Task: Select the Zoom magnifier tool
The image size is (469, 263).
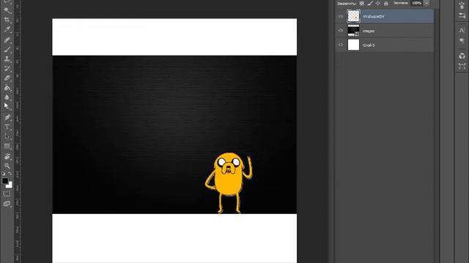Action: 7,166
